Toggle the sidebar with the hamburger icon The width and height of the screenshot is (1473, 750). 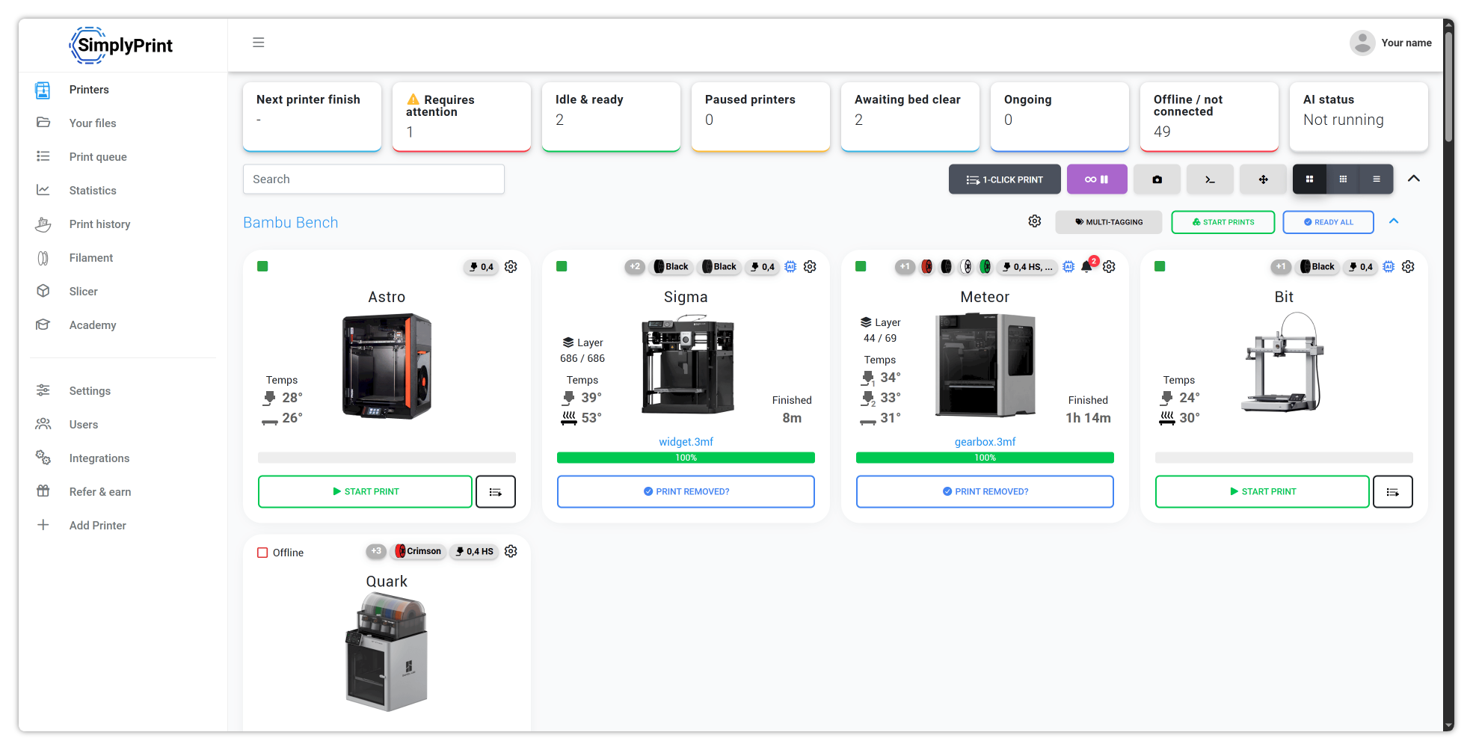259,43
